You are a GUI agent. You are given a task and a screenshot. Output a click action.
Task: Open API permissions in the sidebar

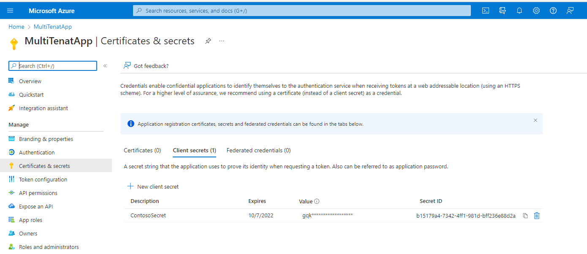point(38,193)
